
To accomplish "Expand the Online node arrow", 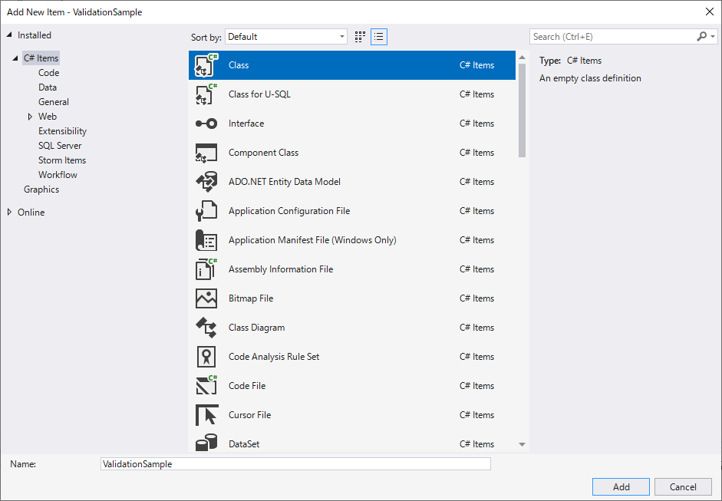I will [10, 213].
